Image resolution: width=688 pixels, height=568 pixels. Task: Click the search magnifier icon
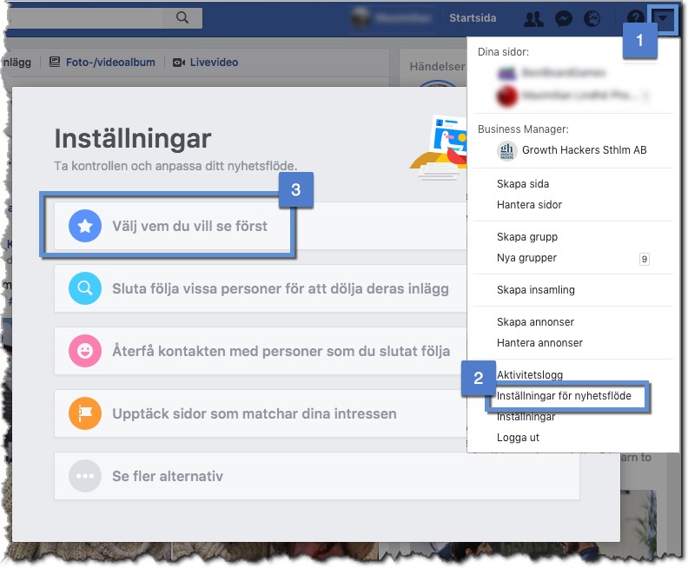[x=182, y=17]
